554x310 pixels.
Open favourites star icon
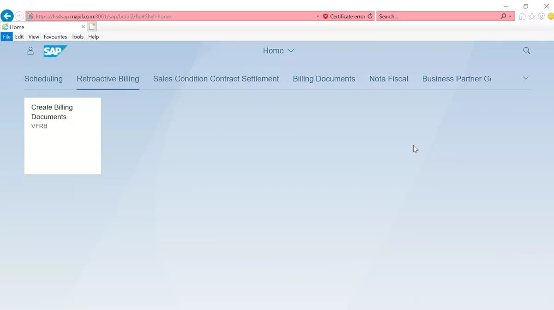point(532,16)
